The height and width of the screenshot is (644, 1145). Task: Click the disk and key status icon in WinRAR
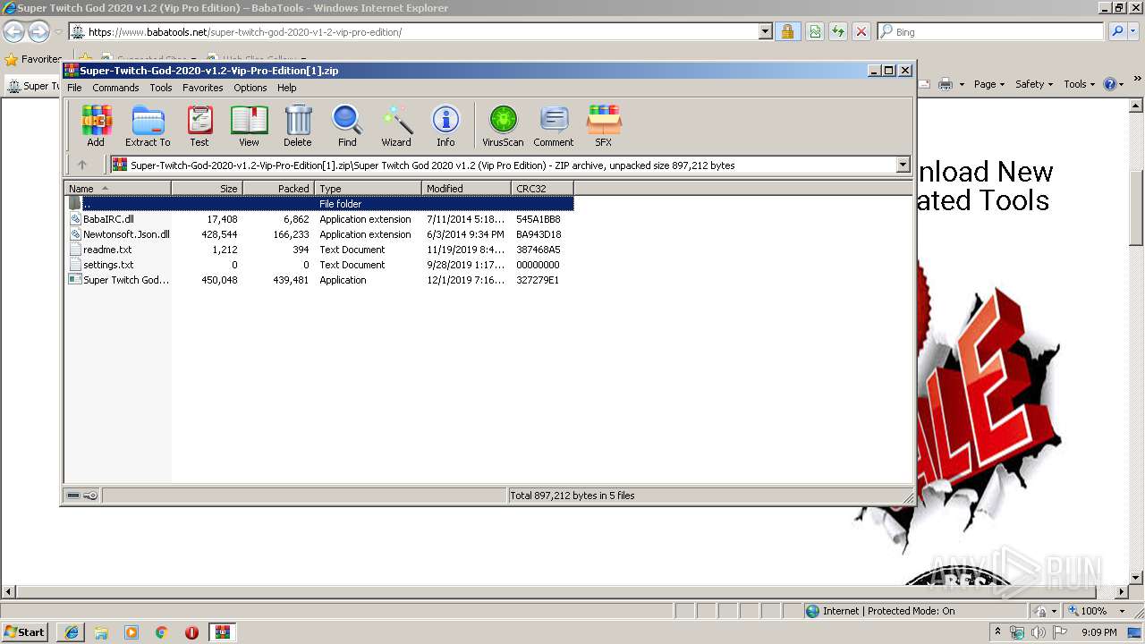pyautogui.click(x=82, y=496)
